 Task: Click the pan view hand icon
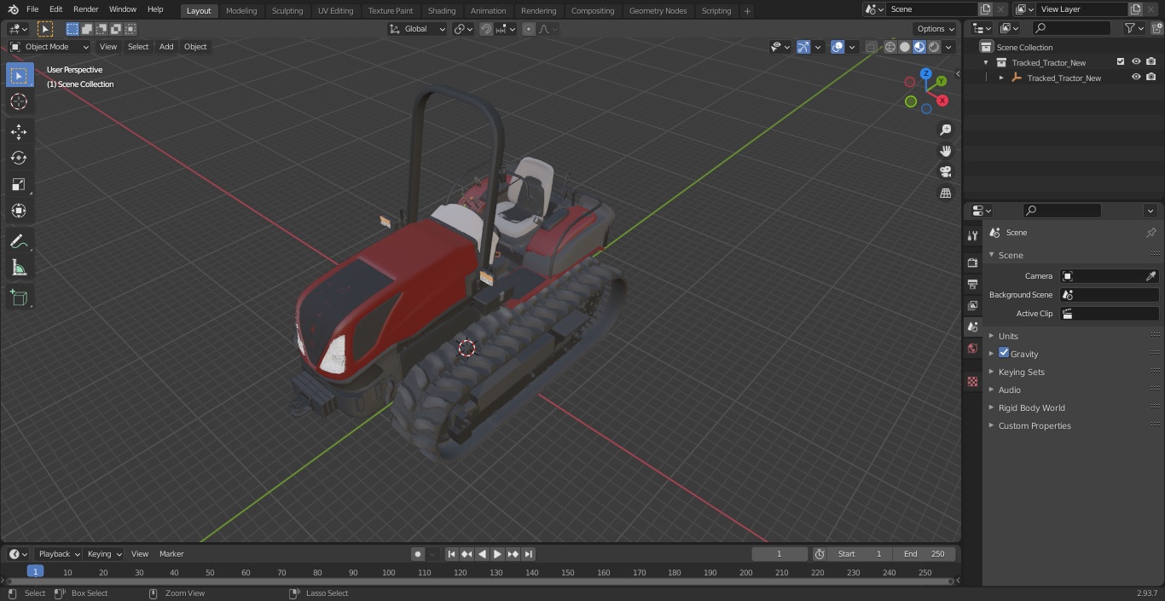(945, 151)
